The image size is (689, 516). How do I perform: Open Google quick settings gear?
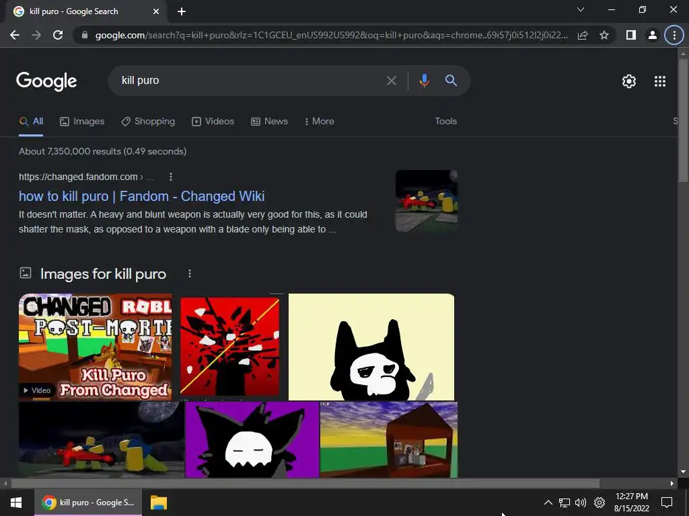point(629,81)
